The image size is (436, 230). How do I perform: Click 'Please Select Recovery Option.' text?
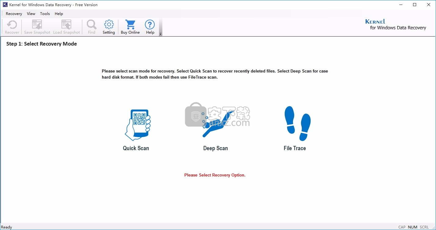[215, 175]
